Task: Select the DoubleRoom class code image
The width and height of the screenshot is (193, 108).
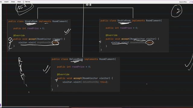Action: pyautogui.click(x=134, y=35)
